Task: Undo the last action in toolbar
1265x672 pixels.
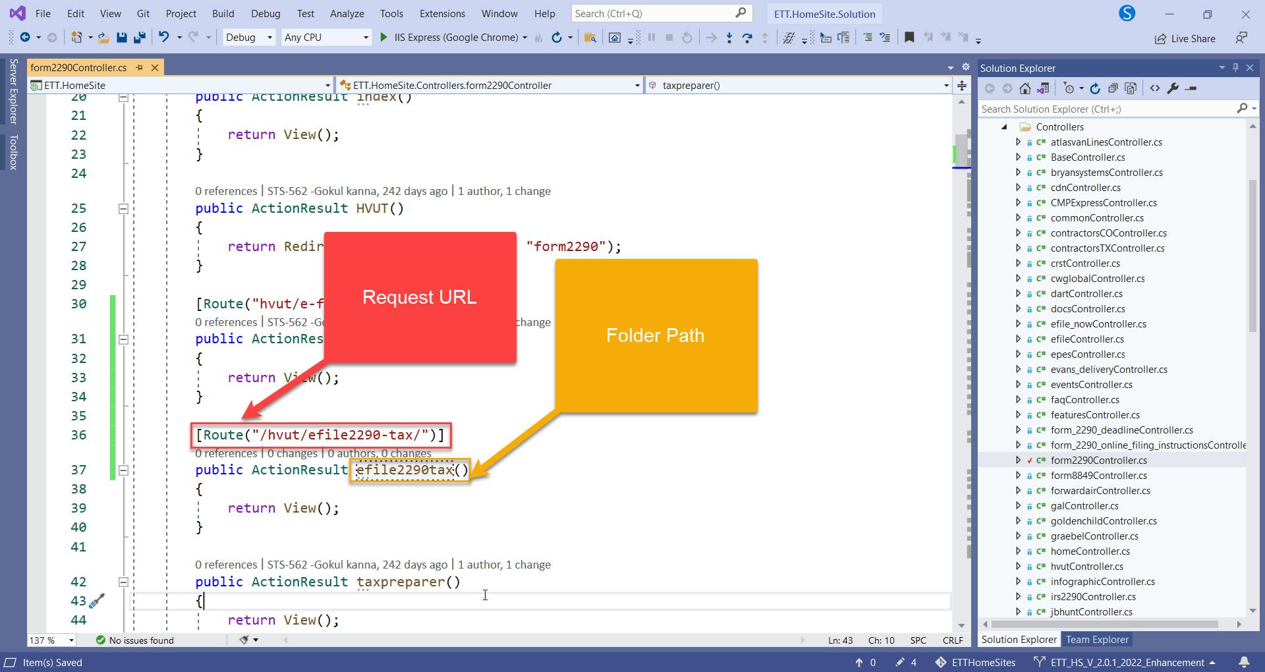Action: pos(164,38)
